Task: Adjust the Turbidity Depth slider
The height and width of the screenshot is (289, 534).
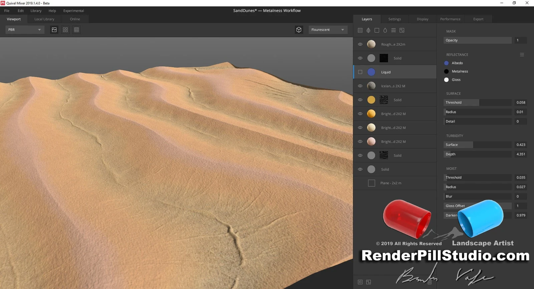Action: (478, 154)
